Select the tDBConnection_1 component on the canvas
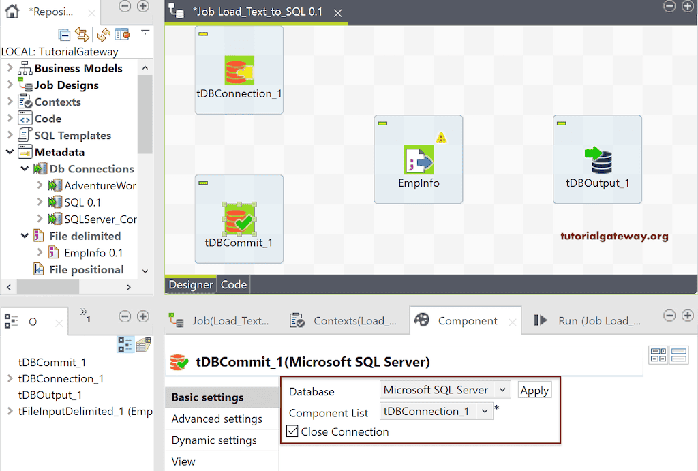698x471 pixels. point(239,70)
